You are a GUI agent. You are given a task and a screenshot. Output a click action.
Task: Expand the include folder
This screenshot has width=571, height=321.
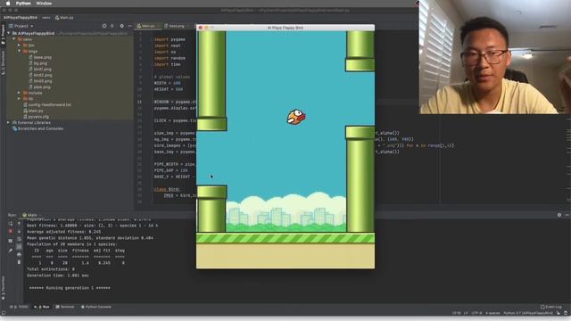pos(19,93)
